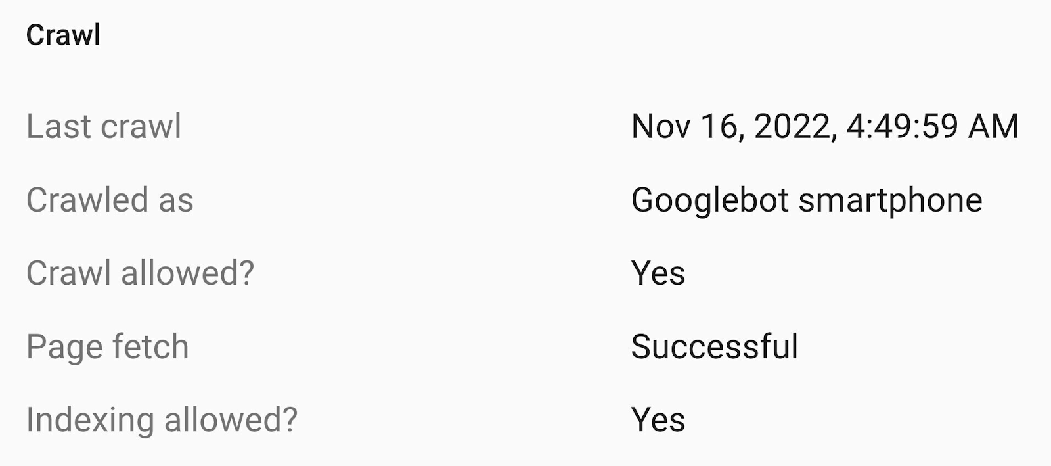
Task: Select the Crawl allowed? label
Action: pos(140,273)
